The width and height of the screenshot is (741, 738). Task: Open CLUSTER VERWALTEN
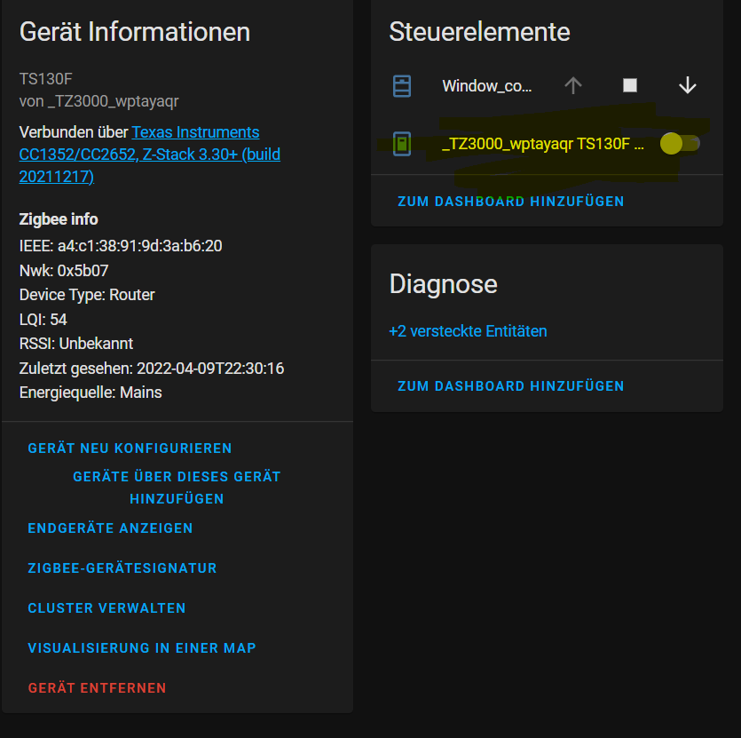(106, 607)
